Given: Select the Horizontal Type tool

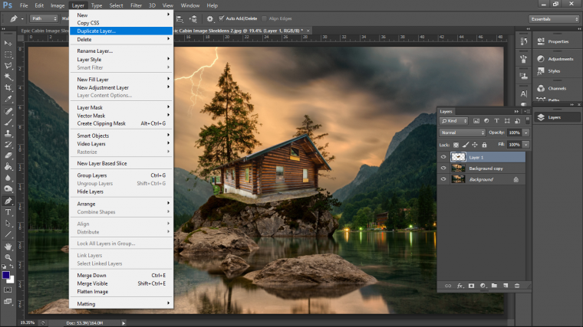Looking at the screenshot, I should [x=8, y=212].
